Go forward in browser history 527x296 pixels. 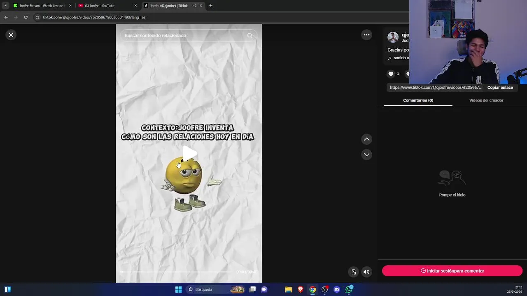[x=16, y=17]
